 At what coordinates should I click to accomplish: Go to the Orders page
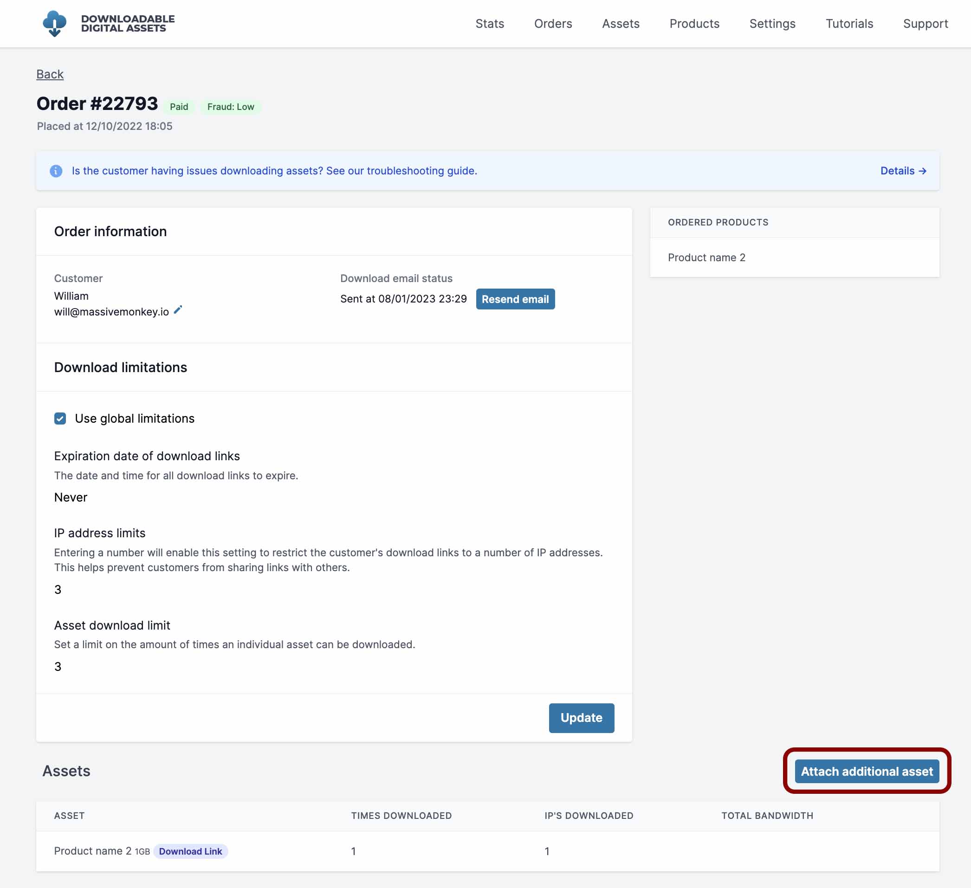click(x=552, y=24)
